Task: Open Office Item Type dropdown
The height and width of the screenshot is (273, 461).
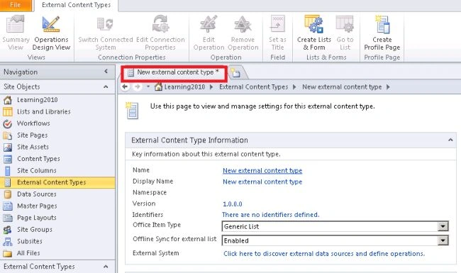Action: pos(443,226)
